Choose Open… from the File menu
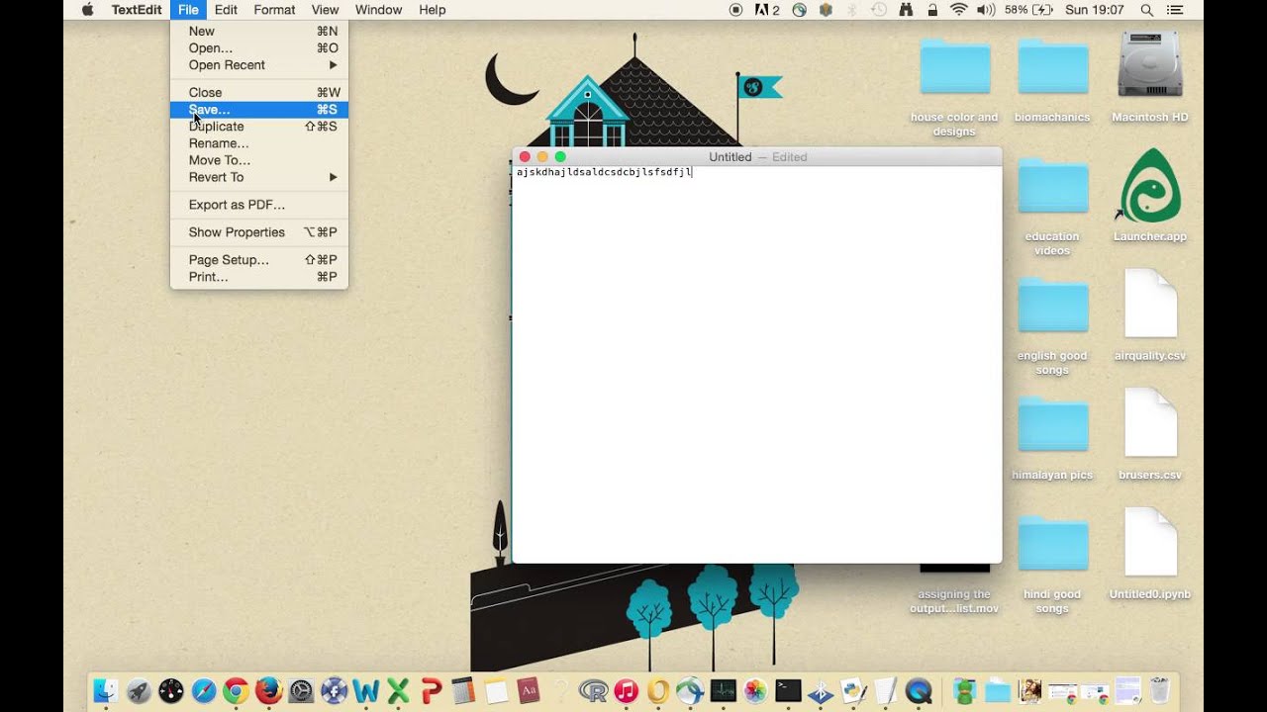 click(x=259, y=47)
